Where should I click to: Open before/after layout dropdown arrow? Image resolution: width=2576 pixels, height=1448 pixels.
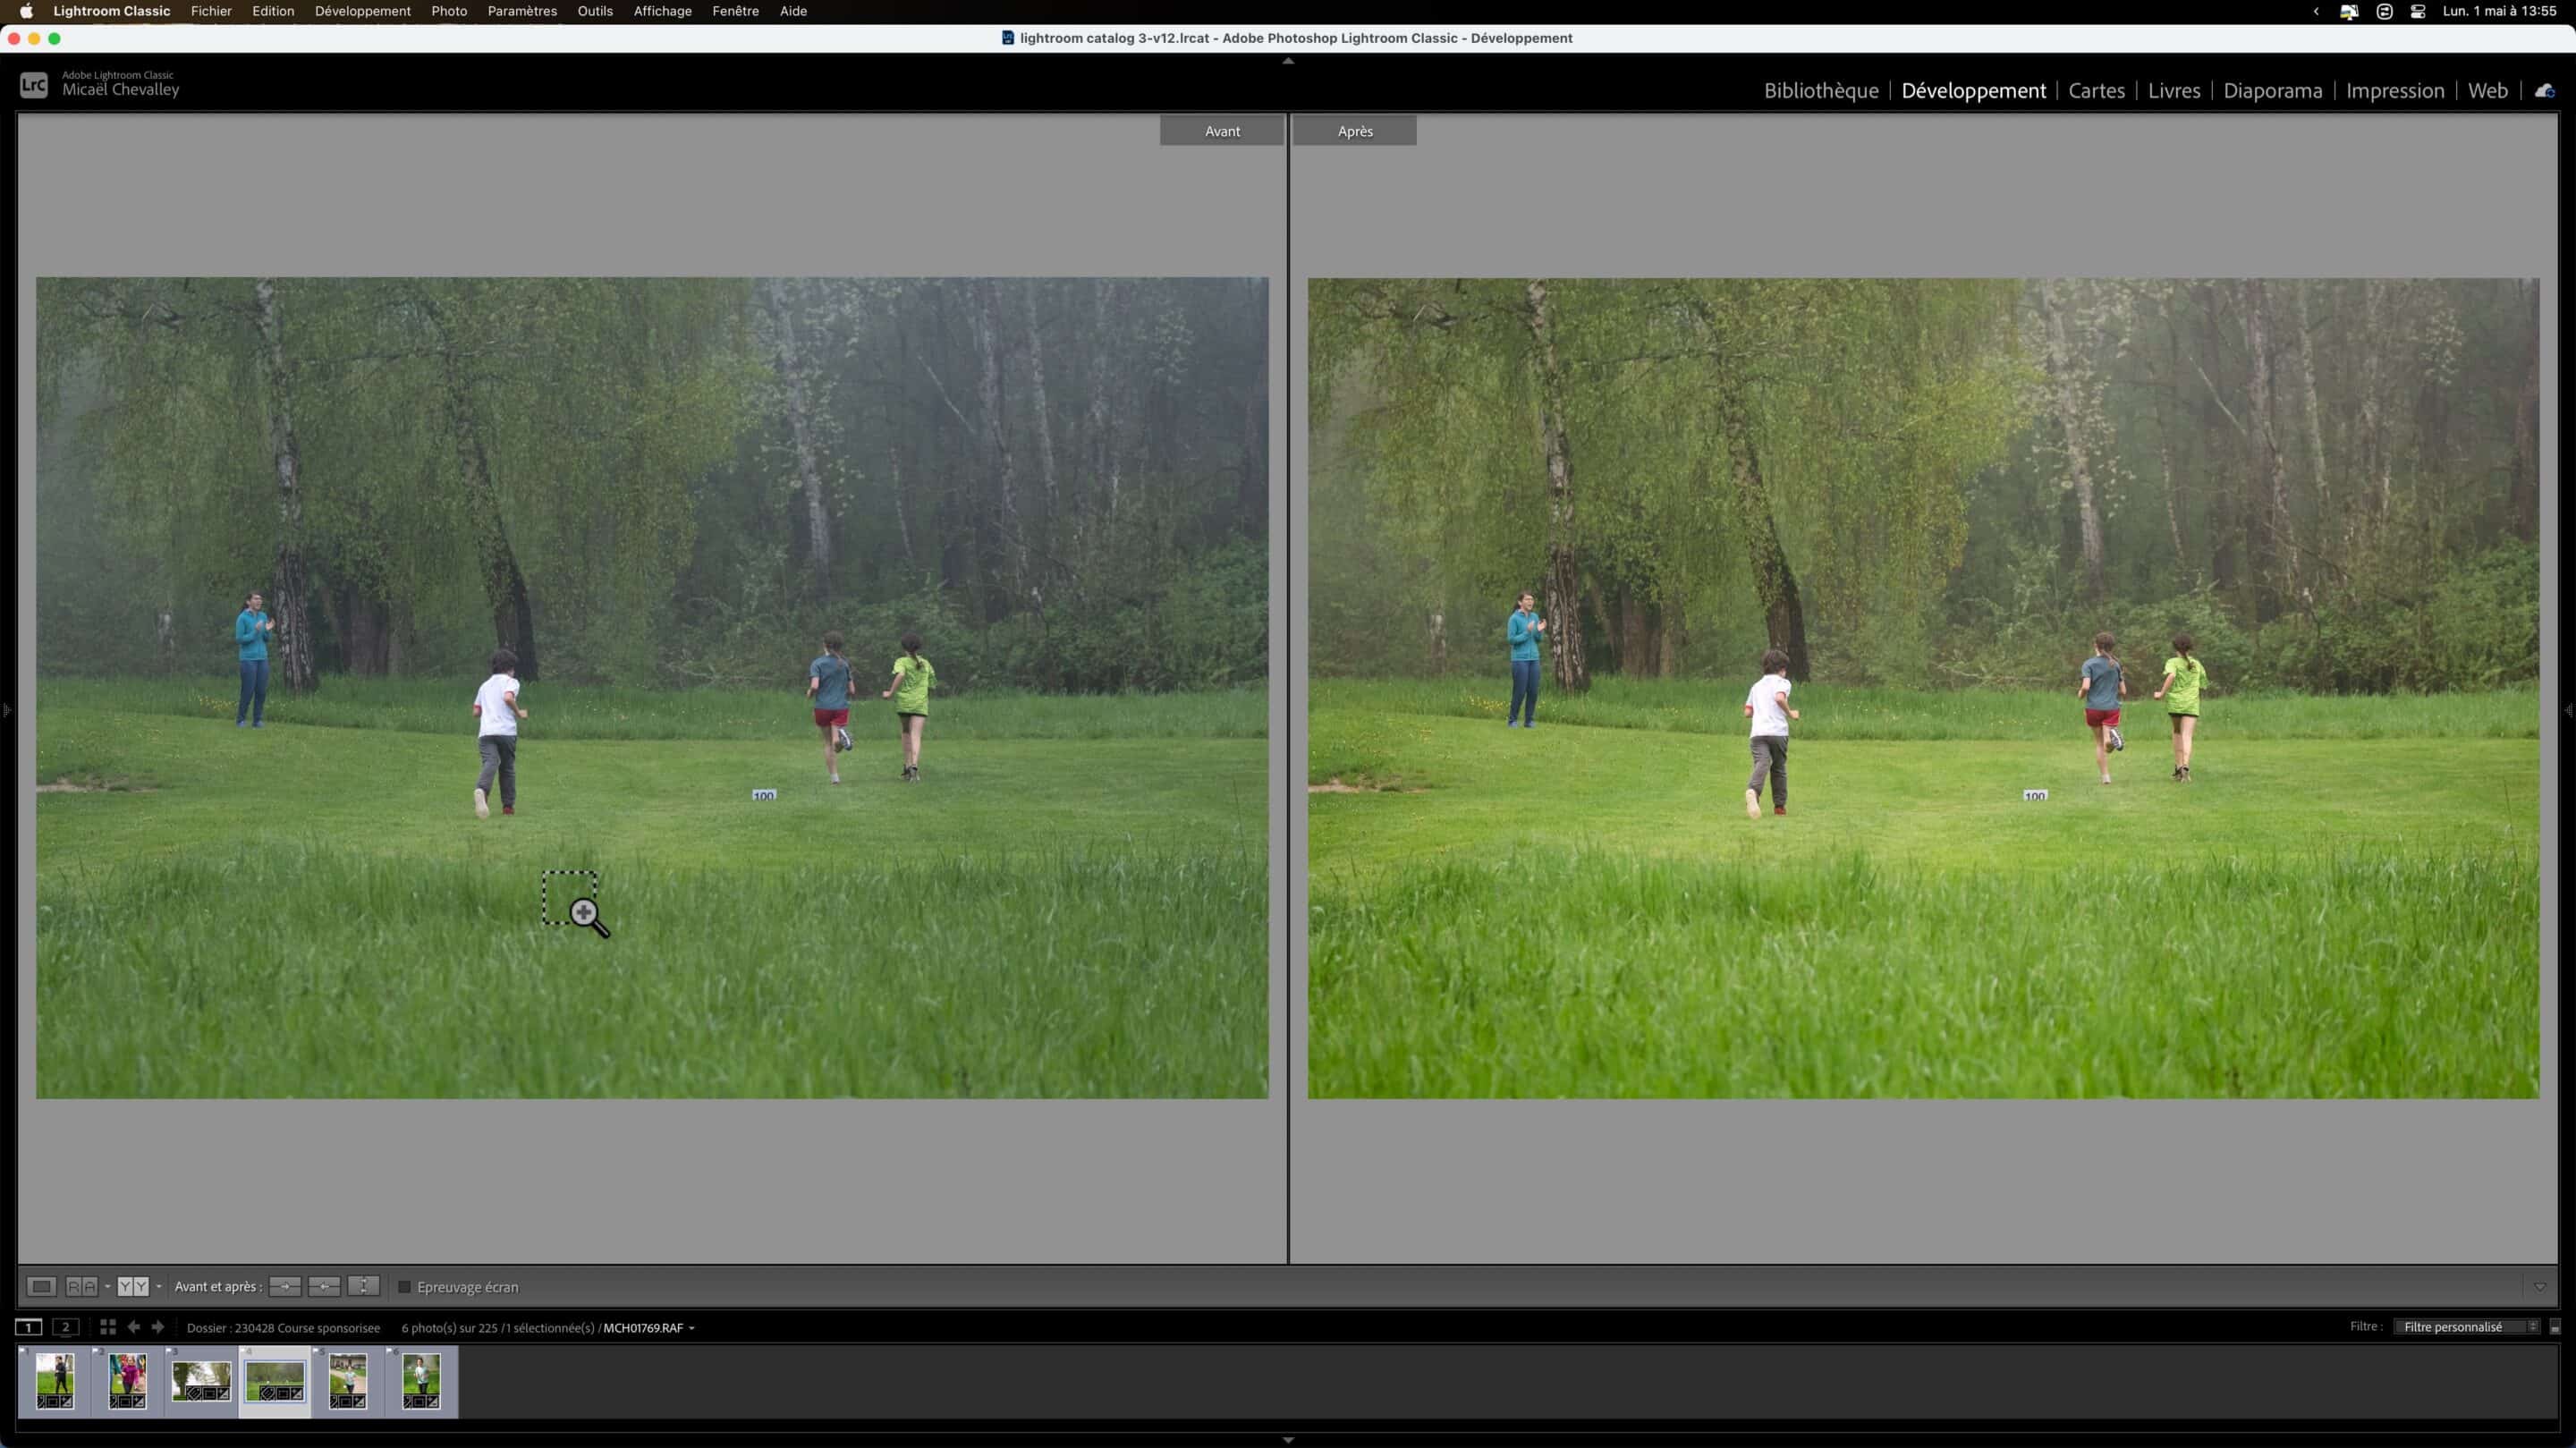tap(158, 1286)
